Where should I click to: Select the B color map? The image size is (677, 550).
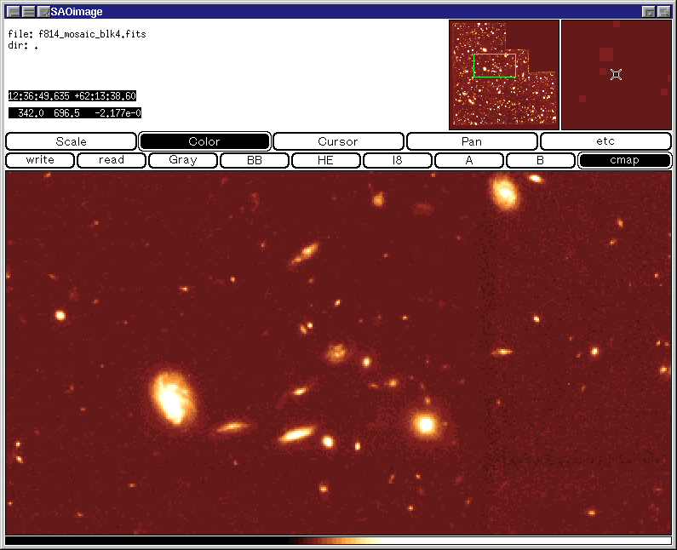pos(541,160)
